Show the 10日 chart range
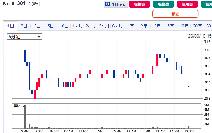 pos(64,26)
